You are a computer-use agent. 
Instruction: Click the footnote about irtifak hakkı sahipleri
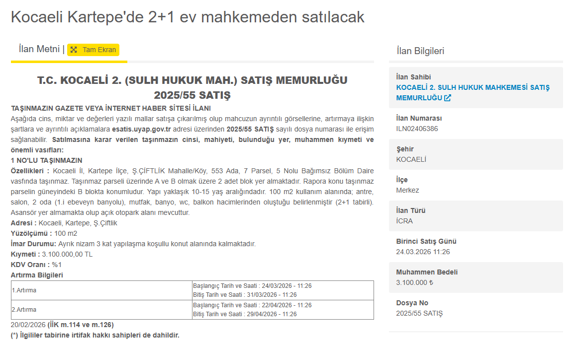[95, 335]
